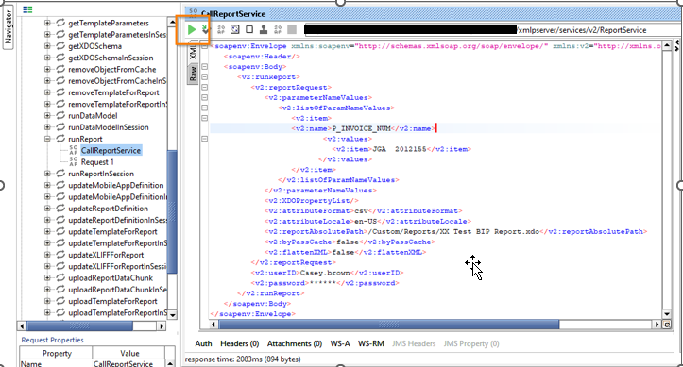Open the Auth tab
Viewport: 683px width, 367px height.
(x=203, y=343)
